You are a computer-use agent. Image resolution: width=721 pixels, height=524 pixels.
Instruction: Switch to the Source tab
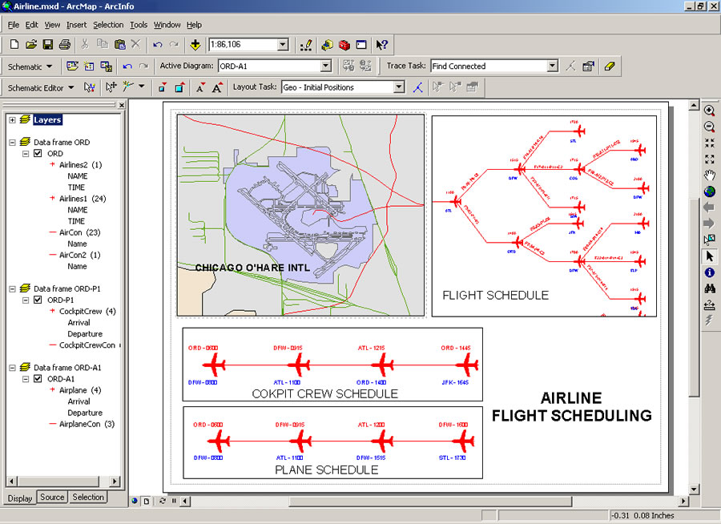click(52, 498)
